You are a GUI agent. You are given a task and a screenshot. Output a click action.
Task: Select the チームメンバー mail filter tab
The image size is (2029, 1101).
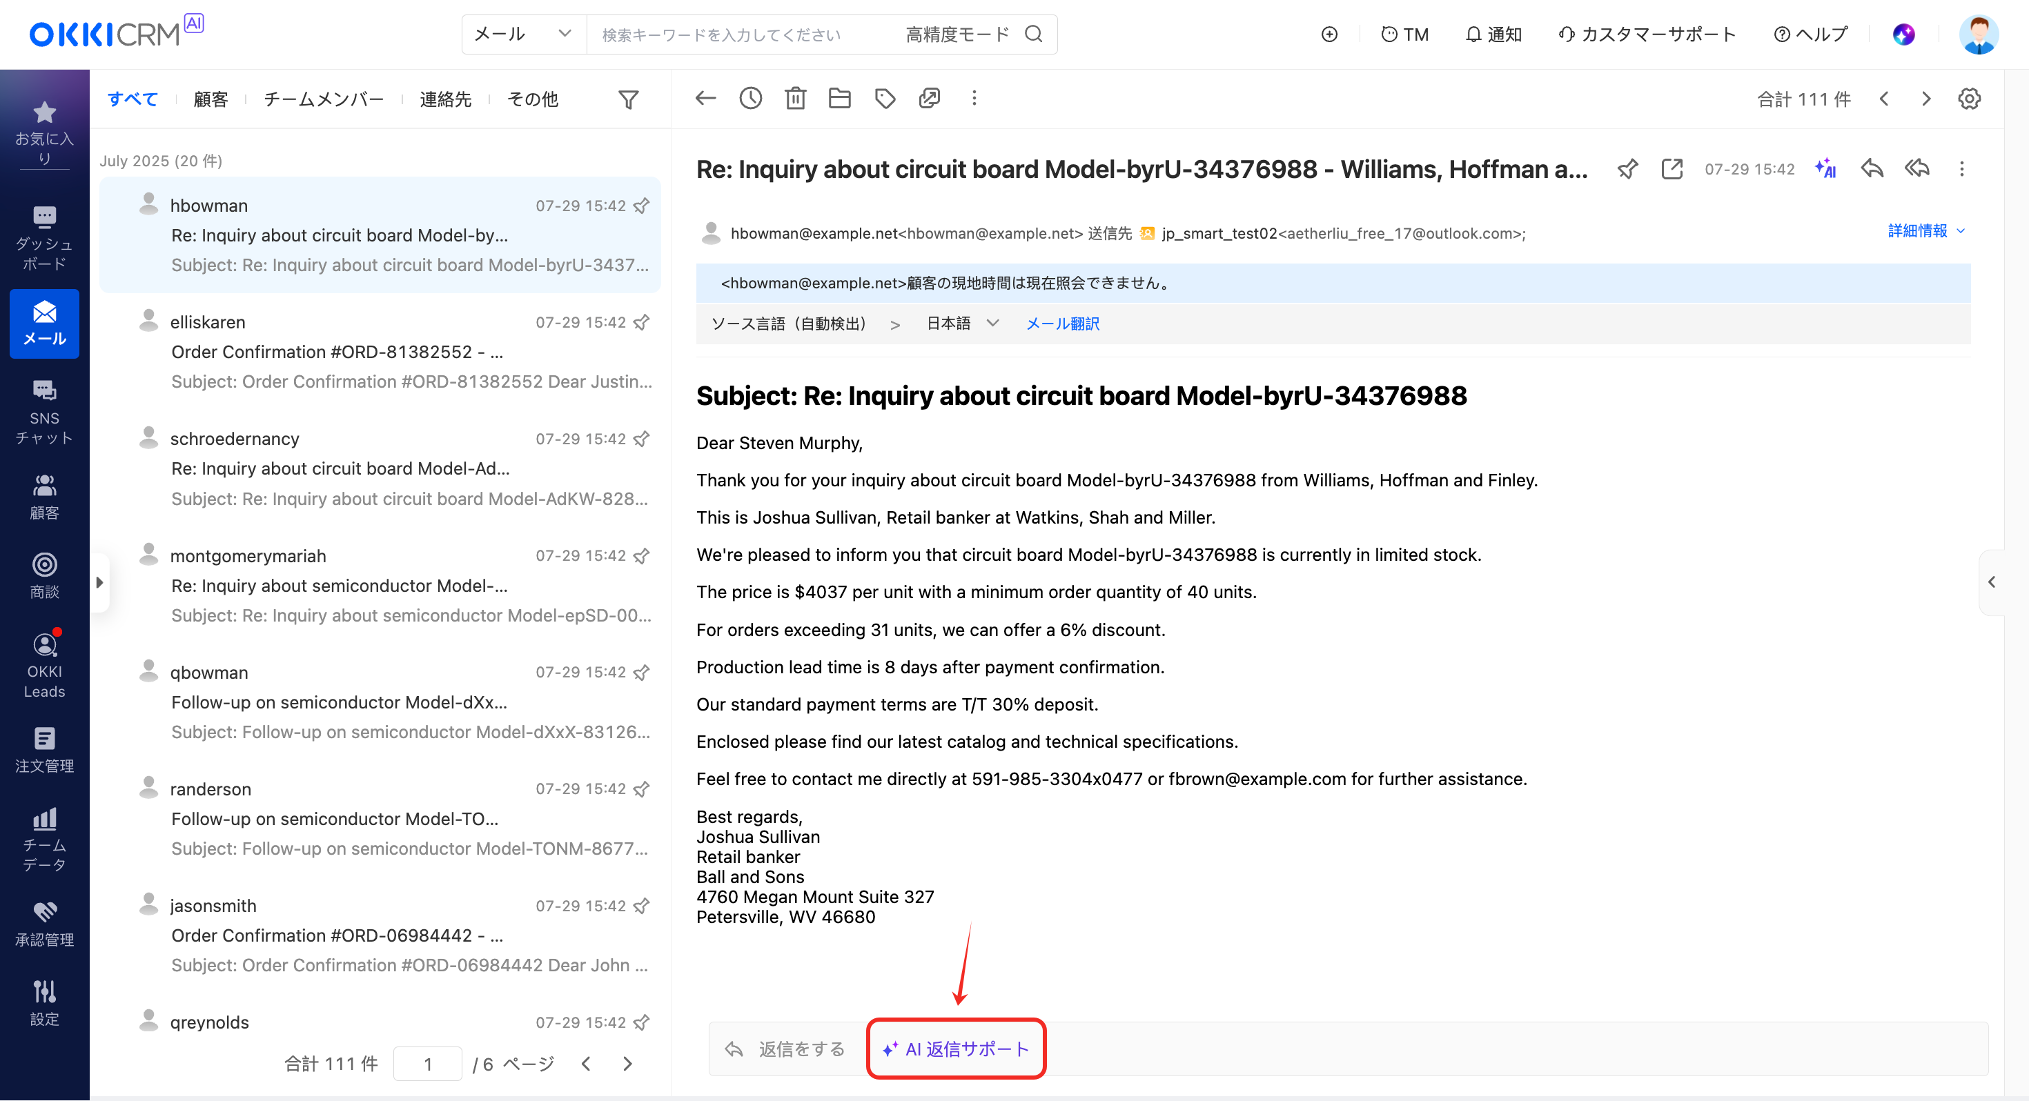tap(324, 99)
